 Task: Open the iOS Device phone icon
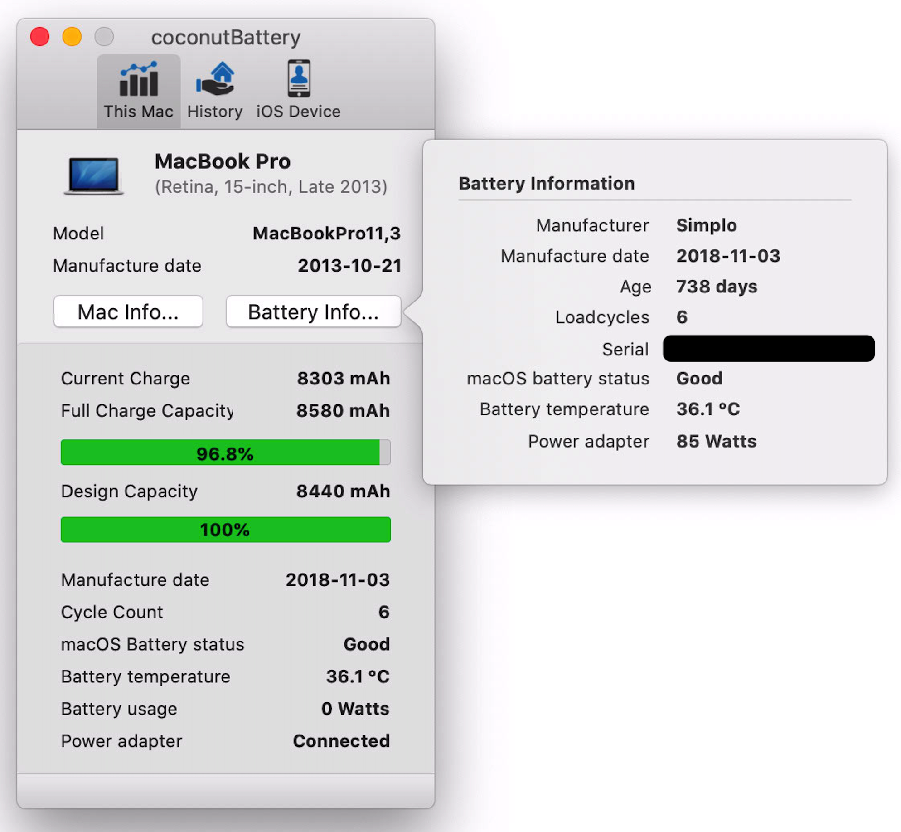299,78
